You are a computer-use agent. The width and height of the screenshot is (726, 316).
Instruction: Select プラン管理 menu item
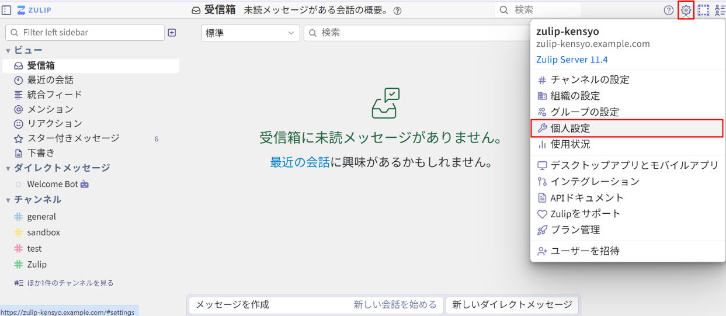(628, 230)
